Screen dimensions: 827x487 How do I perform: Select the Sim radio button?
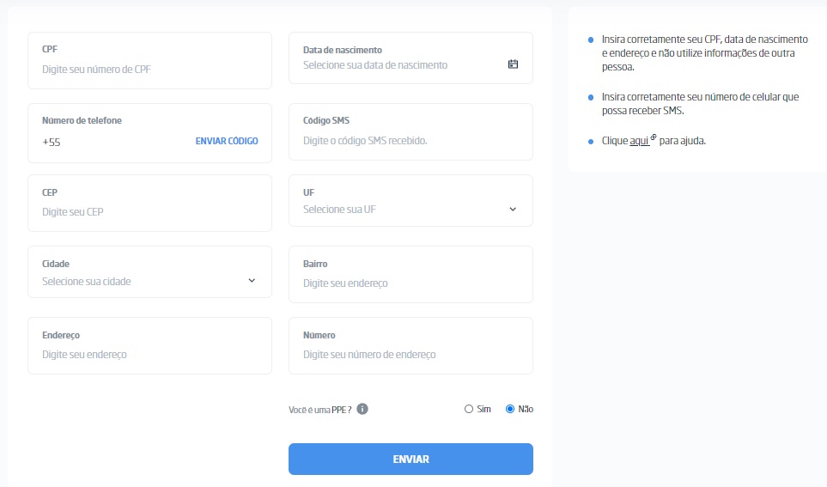click(469, 409)
